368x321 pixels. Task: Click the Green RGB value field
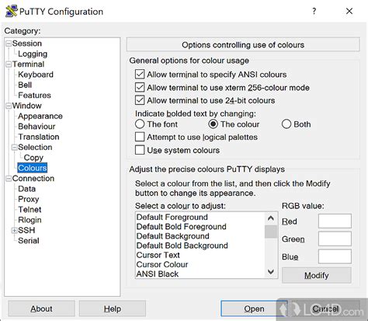[335, 239]
